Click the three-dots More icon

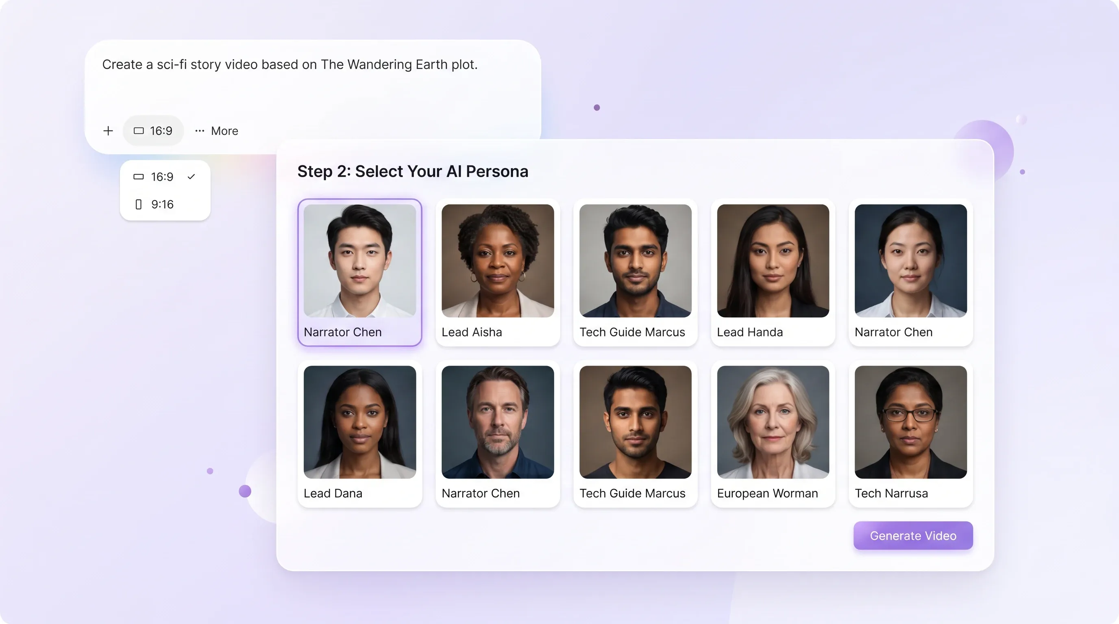[x=200, y=131]
